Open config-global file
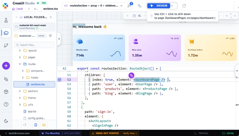The width and height of the screenshot is (239, 136). click(x=36, y=118)
